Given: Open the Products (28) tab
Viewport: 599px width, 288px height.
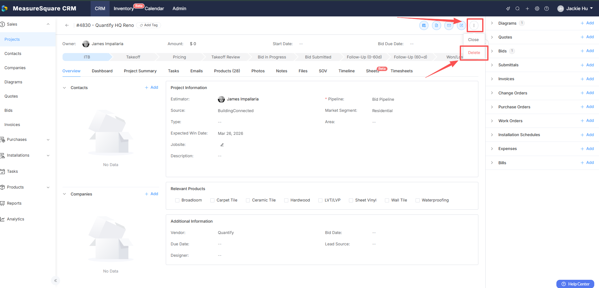Looking at the screenshot, I should pyautogui.click(x=227, y=71).
